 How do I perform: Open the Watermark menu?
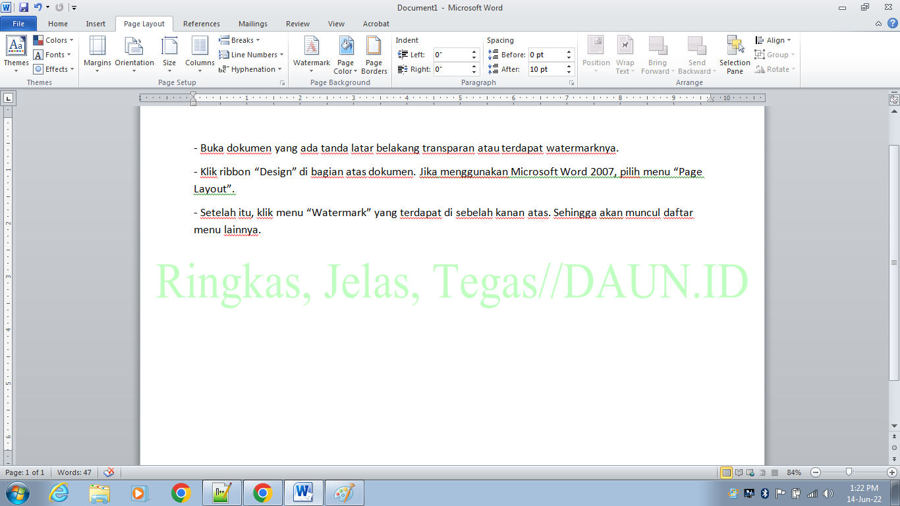(x=312, y=54)
